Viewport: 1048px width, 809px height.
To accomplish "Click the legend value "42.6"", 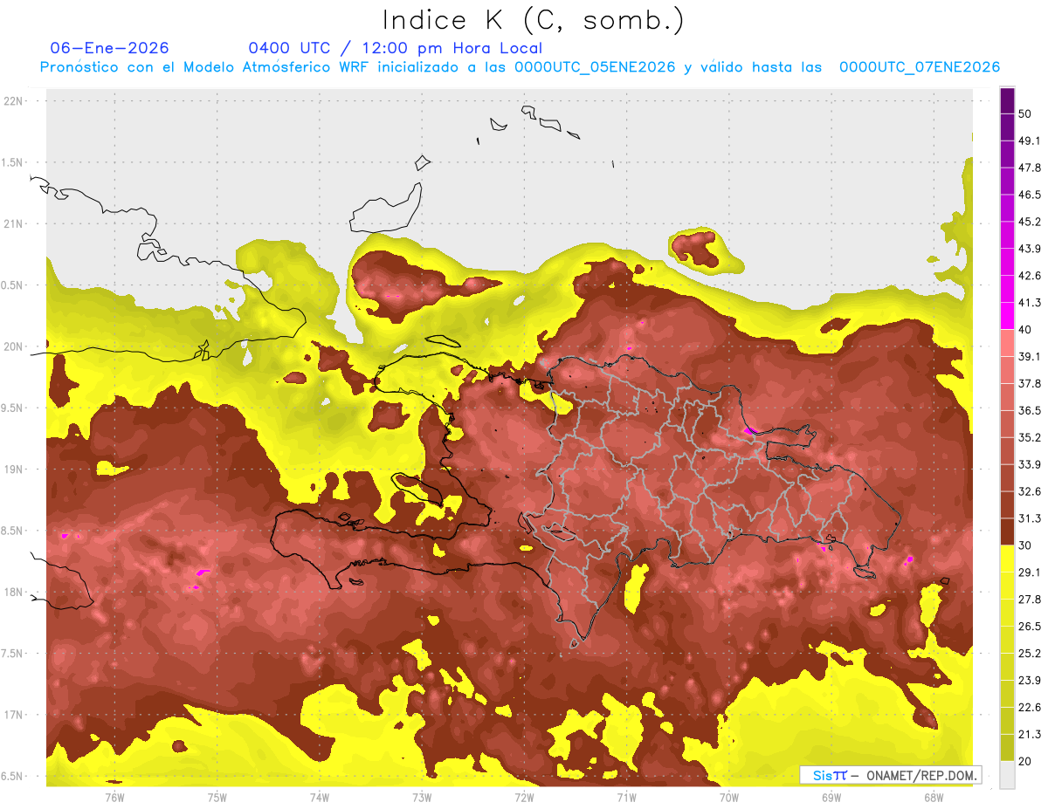I will click(1030, 276).
